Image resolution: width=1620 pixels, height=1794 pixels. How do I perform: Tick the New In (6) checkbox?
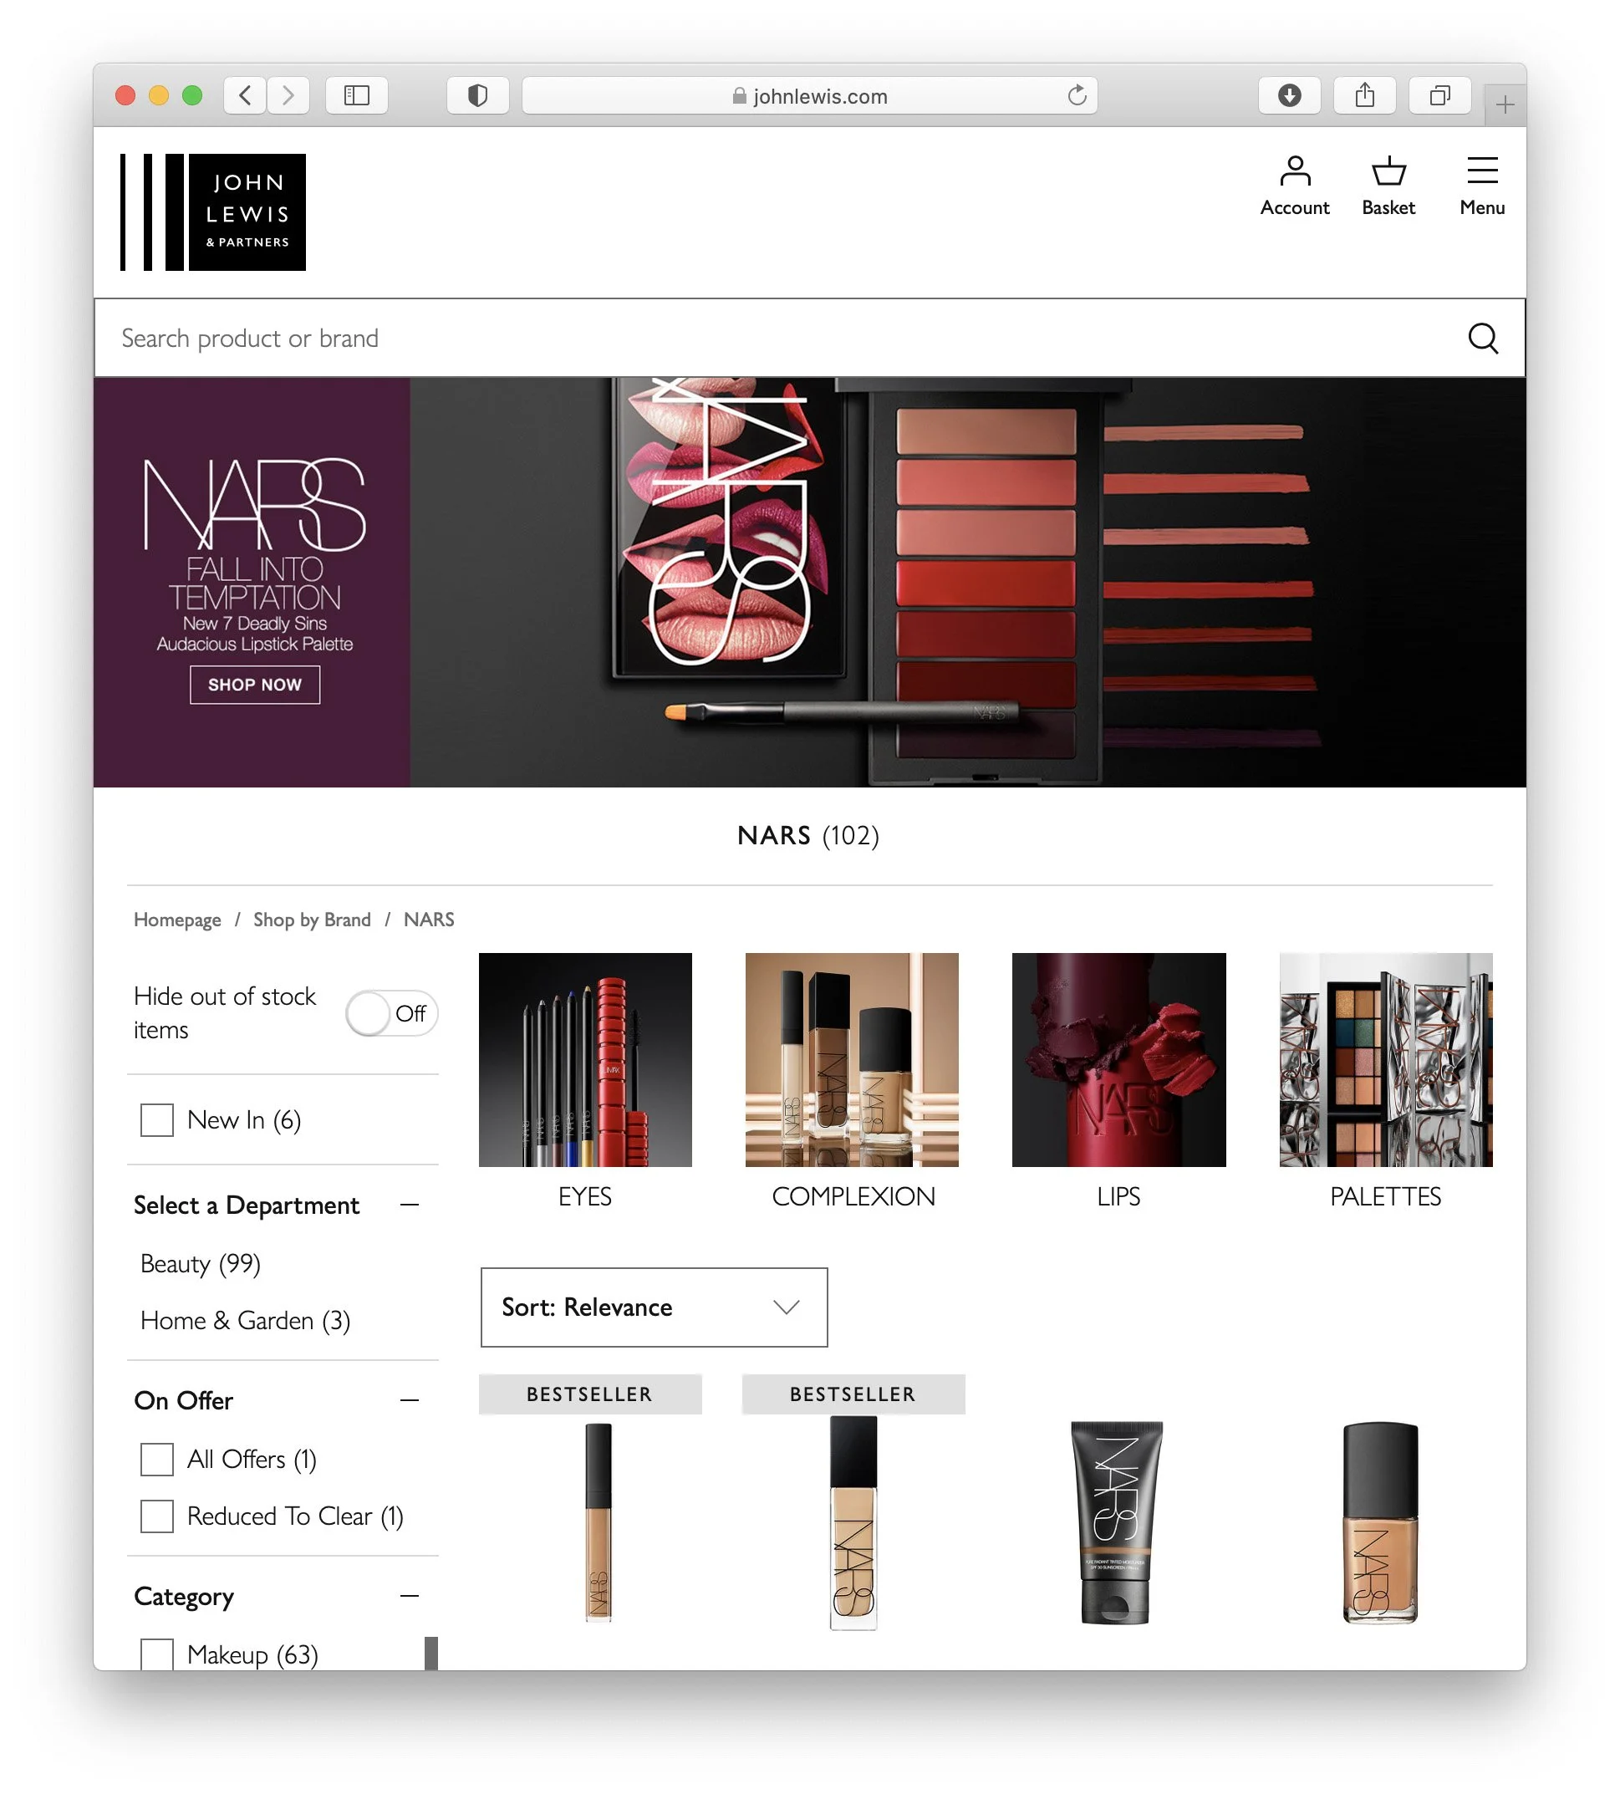tap(156, 1119)
